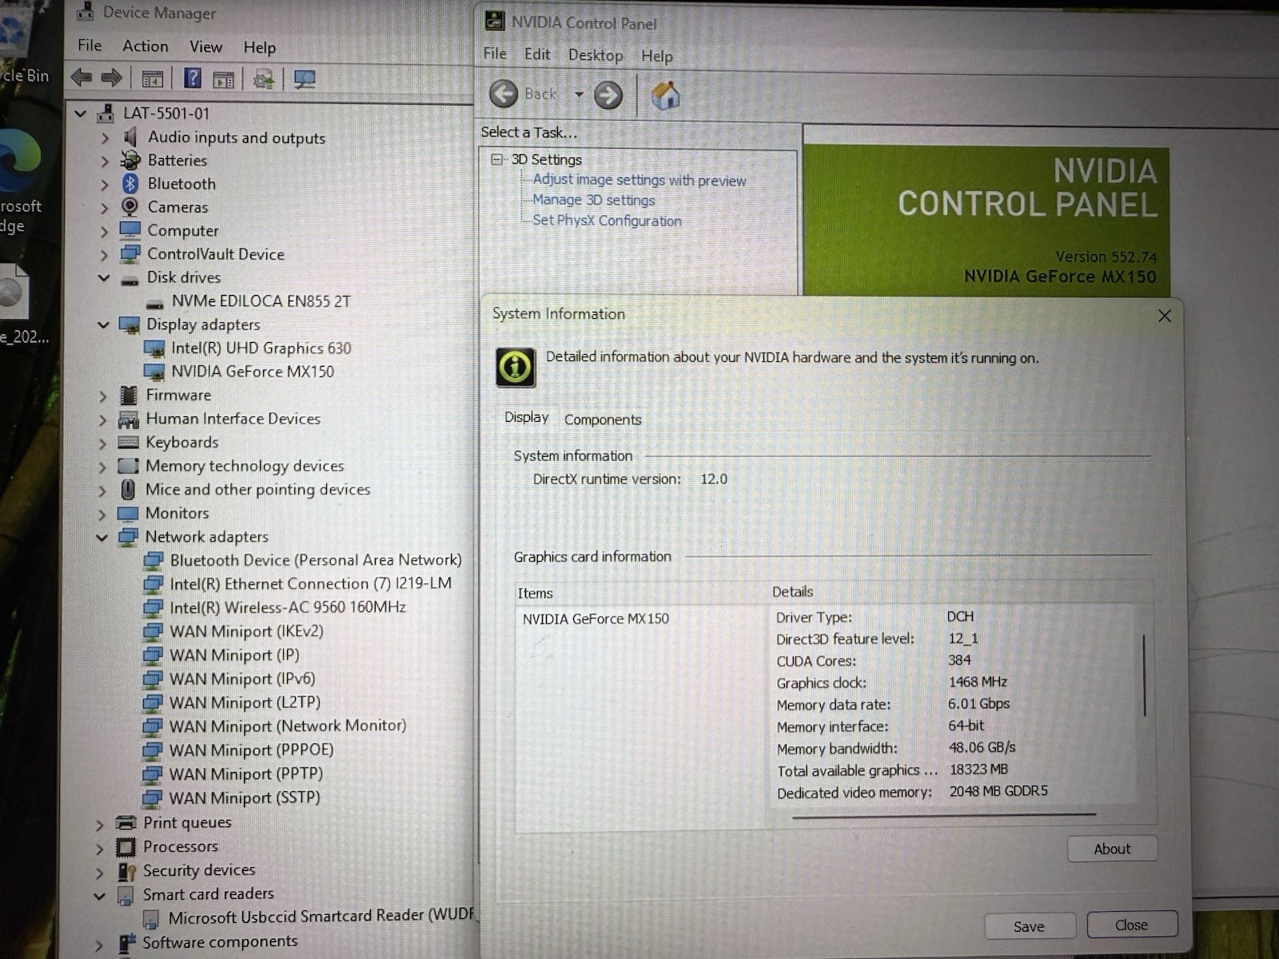Click the Update driver software toolbar icon
This screenshot has height=959, width=1279.
click(264, 78)
